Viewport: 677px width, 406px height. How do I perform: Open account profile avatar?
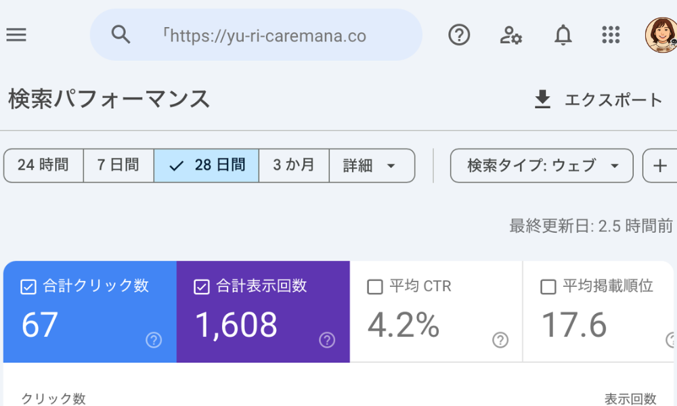(x=661, y=35)
